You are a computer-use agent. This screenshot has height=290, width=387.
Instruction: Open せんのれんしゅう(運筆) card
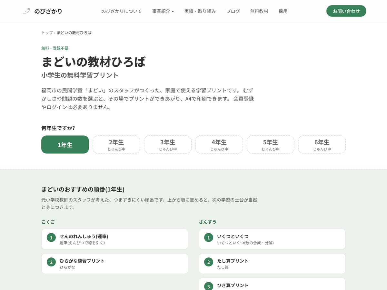[114, 239]
